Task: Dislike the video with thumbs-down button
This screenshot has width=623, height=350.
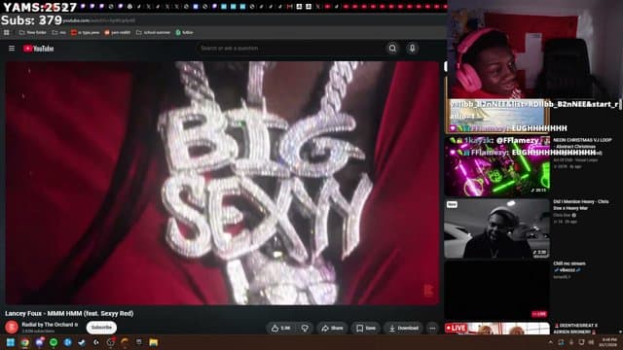Action: tap(305, 329)
